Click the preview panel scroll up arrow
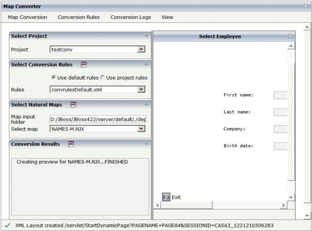The height and width of the screenshot is (231, 312). pyautogui.click(x=291, y=46)
